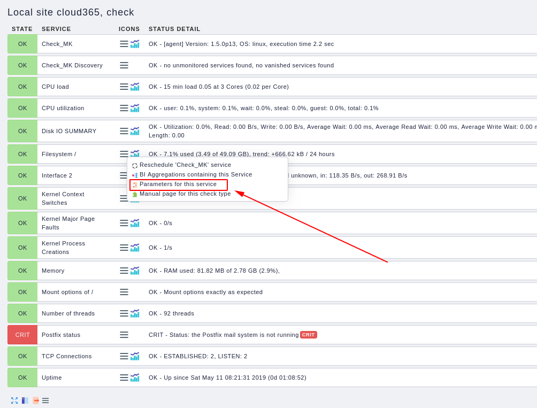
Task: Click the red CRIT state cell for Postfix
Action: click(x=22, y=335)
